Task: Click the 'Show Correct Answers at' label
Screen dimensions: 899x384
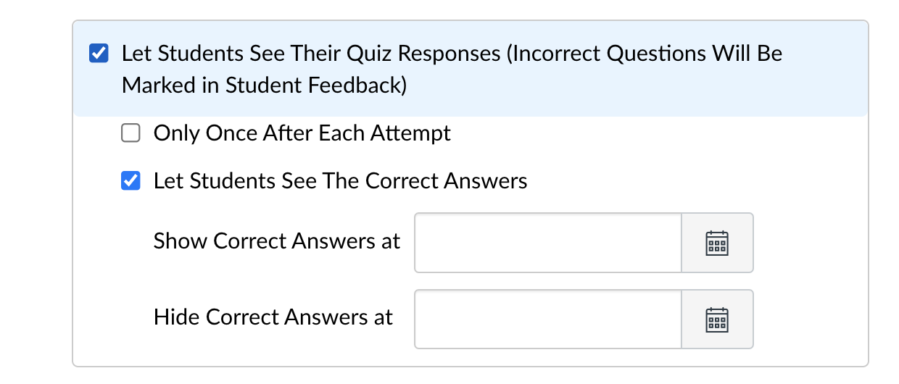Action: (x=277, y=241)
